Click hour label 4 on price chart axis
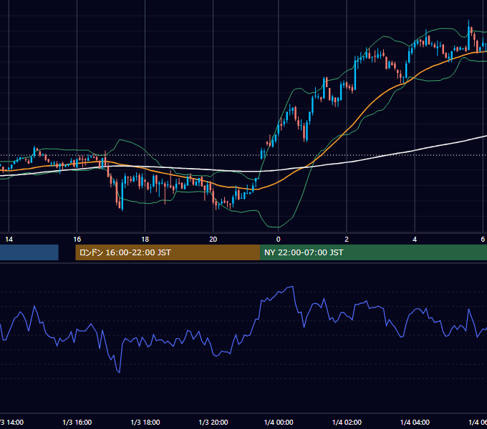This screenshot has width=487, height=429. (415, 240)
